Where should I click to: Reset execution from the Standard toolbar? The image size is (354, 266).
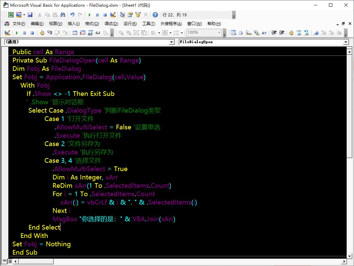[105, 15]
